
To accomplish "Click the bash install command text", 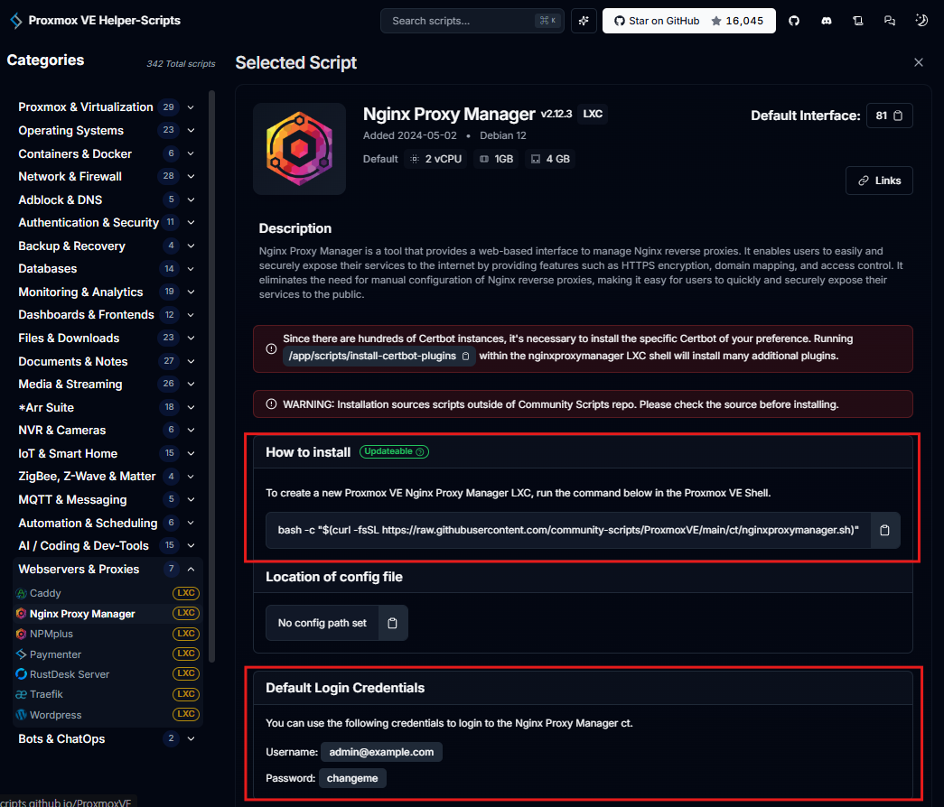I will [567, 530].
